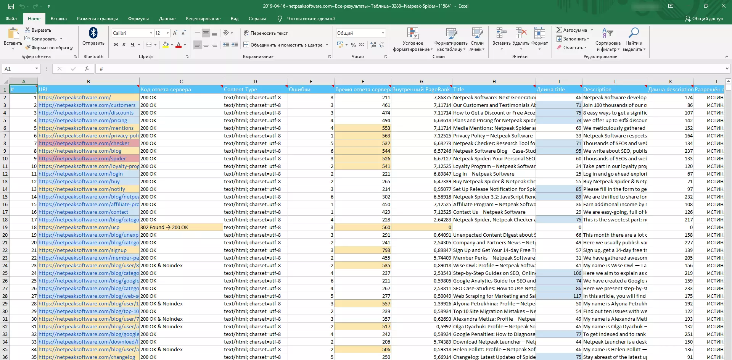This screenshot has width=732, height=360.
Task: Open the Формат cells menu
Action: click(539, 39)
